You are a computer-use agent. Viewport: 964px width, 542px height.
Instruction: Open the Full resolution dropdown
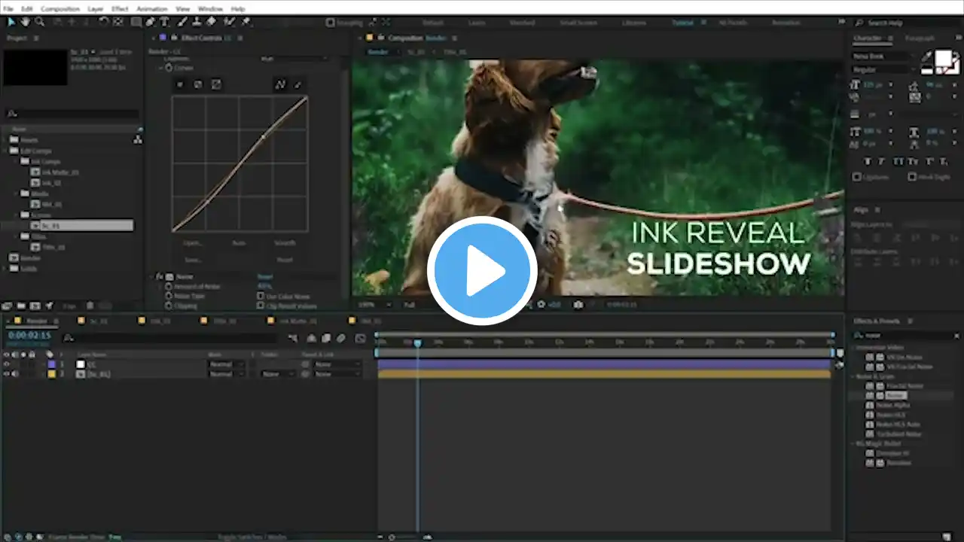click(414, 305)
